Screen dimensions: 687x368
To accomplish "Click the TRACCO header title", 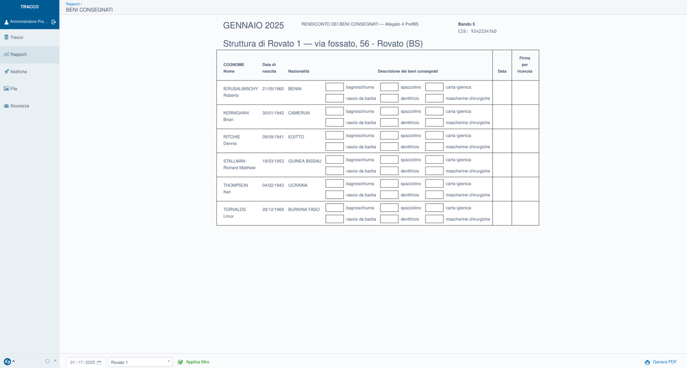I will point(29,7).
